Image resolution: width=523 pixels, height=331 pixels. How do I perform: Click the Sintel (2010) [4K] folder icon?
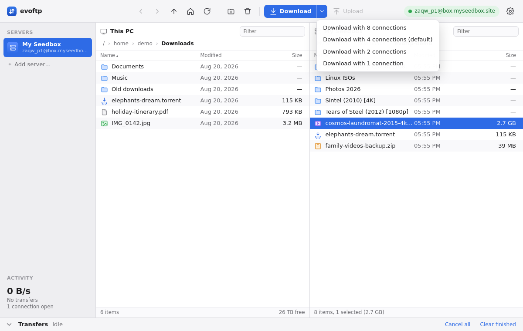pos(318,101)
